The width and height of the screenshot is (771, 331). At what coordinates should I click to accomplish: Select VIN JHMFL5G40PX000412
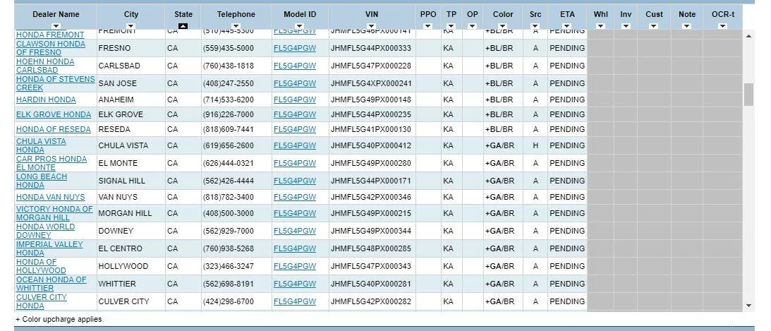tap(371, 145)
